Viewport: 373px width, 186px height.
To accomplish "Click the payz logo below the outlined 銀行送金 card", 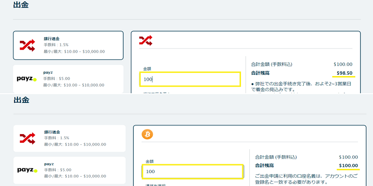I will coord(27,79).
